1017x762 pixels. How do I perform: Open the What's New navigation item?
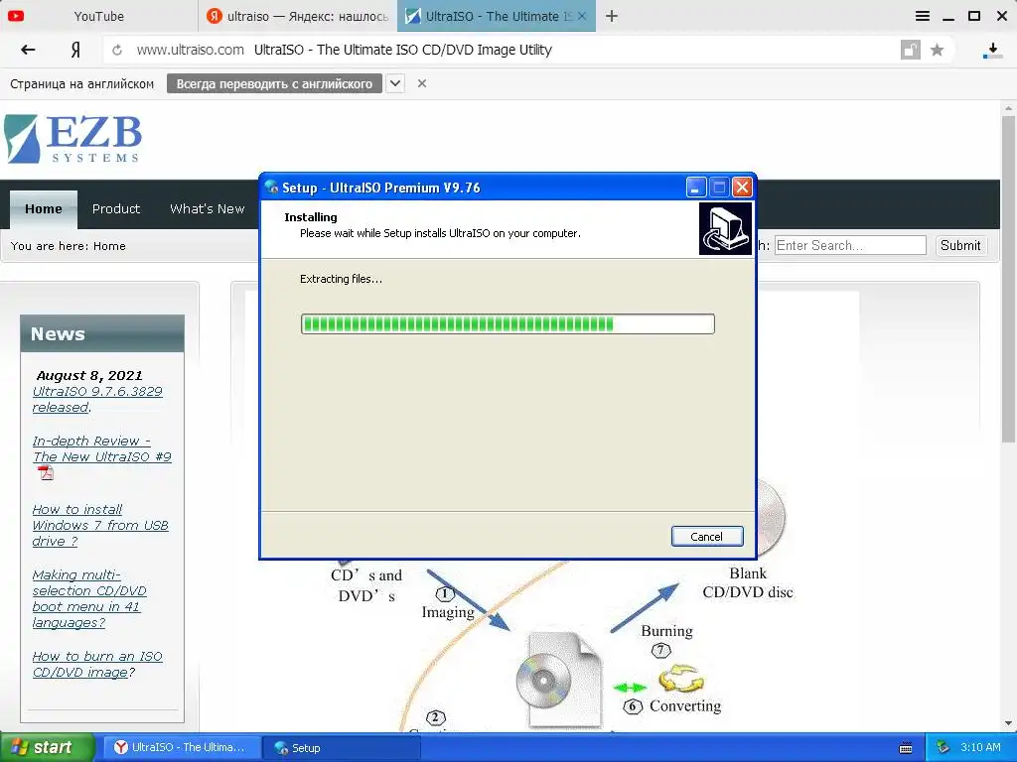[207, 208]
